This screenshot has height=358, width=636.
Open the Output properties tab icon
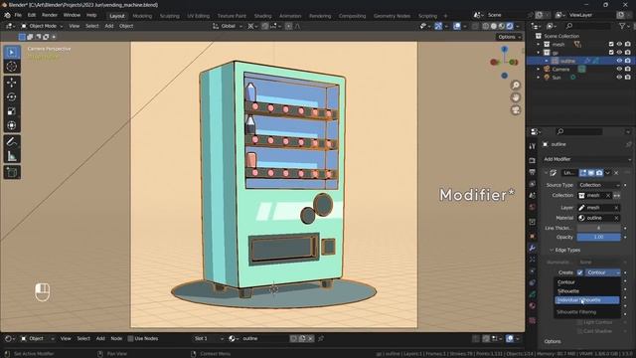[x=533, y=172]
